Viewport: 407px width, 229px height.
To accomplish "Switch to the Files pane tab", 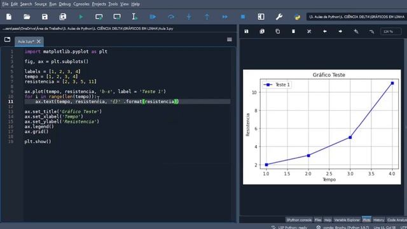I will (x=318, y=220).
